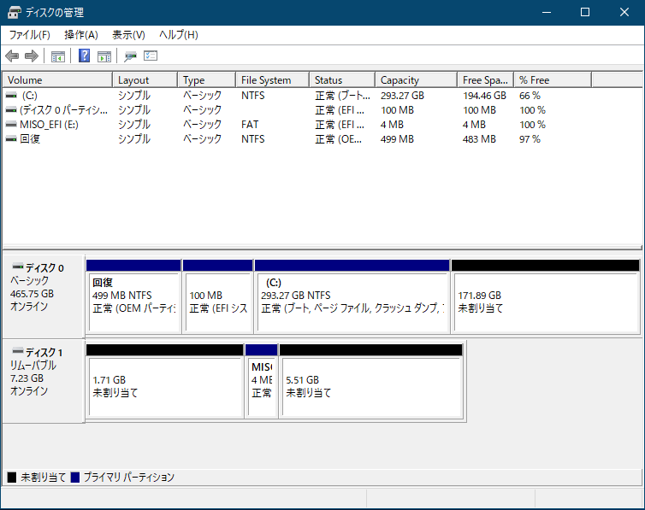Click the drive icon beside (C:) volume
Viewport: 645px width, 510px height.
coord(11,96)
